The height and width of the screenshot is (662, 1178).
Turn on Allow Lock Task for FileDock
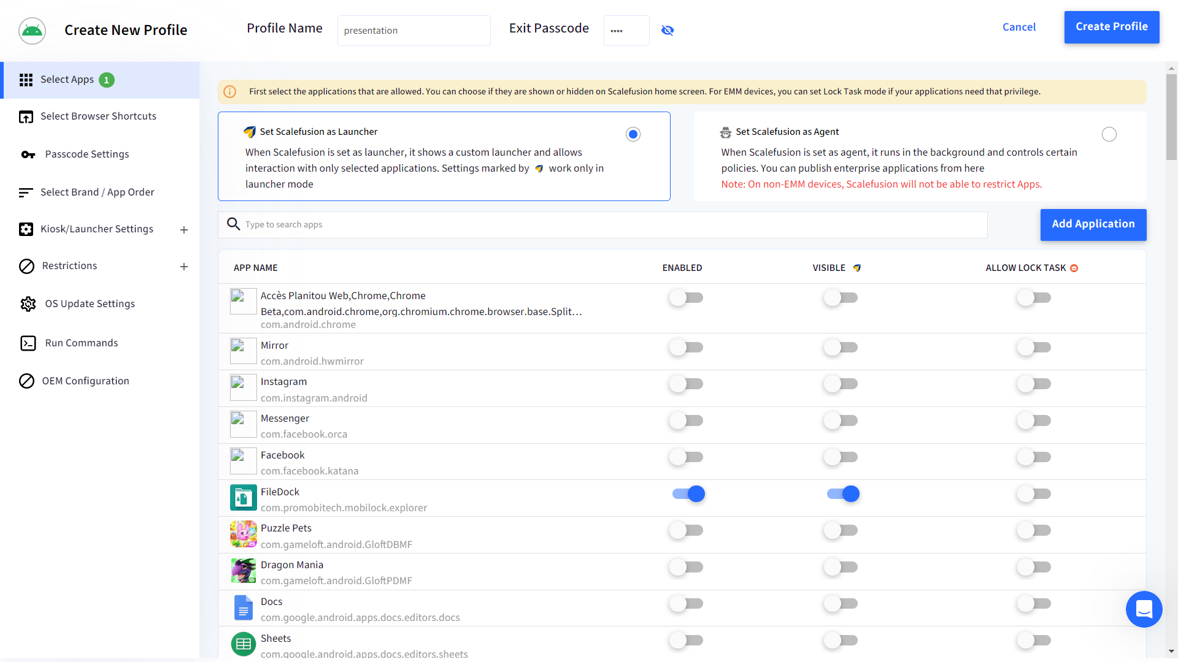[1034, 494]
